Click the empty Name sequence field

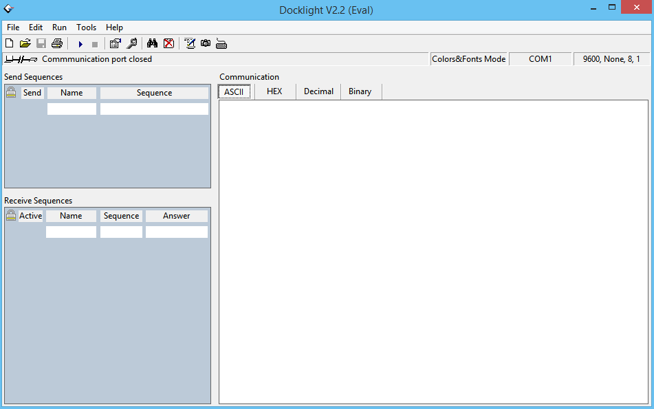(x=72, y=108)
